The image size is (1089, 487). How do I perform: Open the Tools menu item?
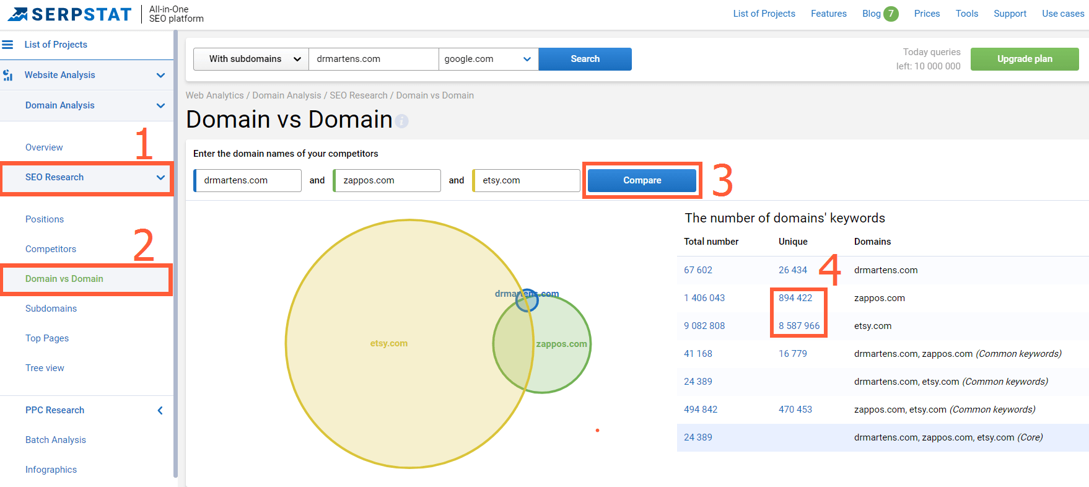[966, 14]
